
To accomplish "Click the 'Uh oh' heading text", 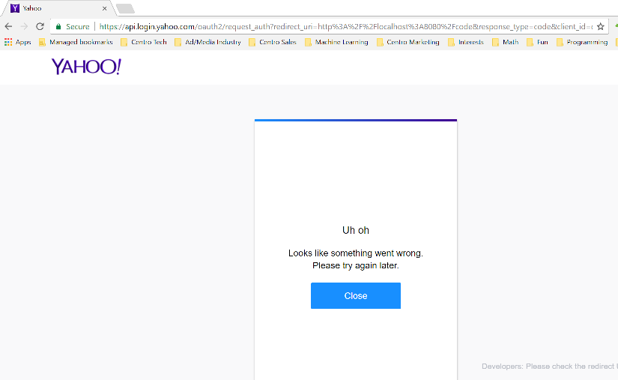I will click(x=356, y=230).
